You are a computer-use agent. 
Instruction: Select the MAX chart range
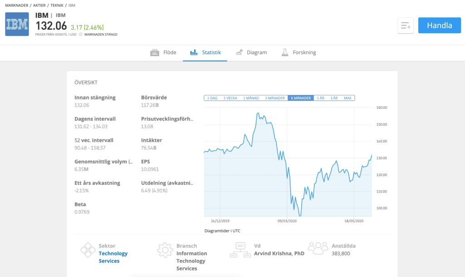347,98
